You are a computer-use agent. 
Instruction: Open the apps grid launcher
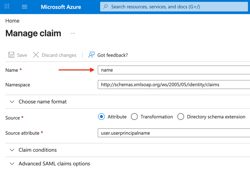[7, 7]
